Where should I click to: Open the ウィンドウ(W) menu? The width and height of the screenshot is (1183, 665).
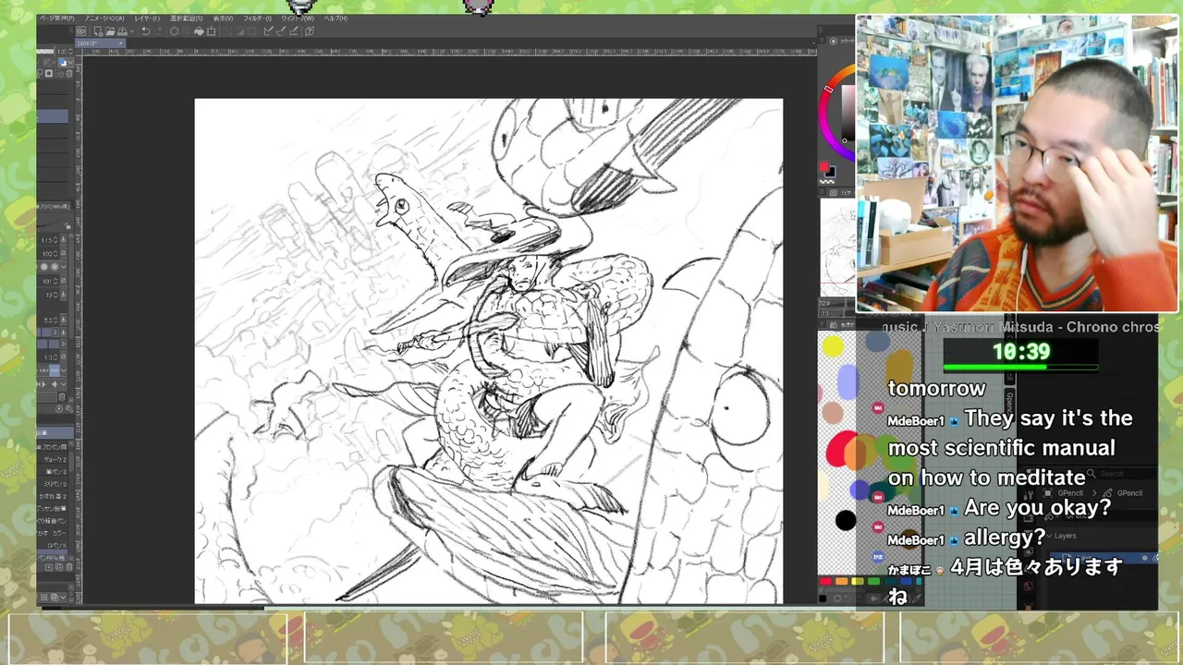(x=298, y=18)
